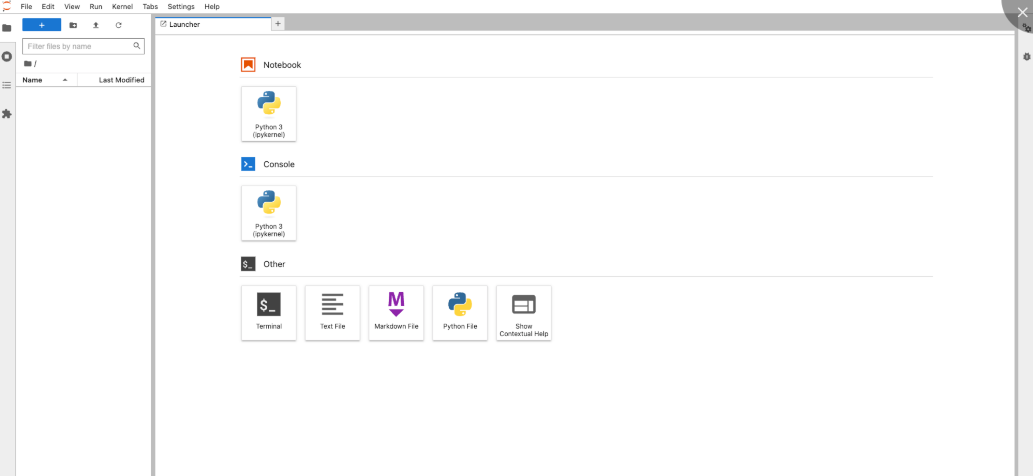Click the blue new launcher plus button

click(x=42, y=25)
